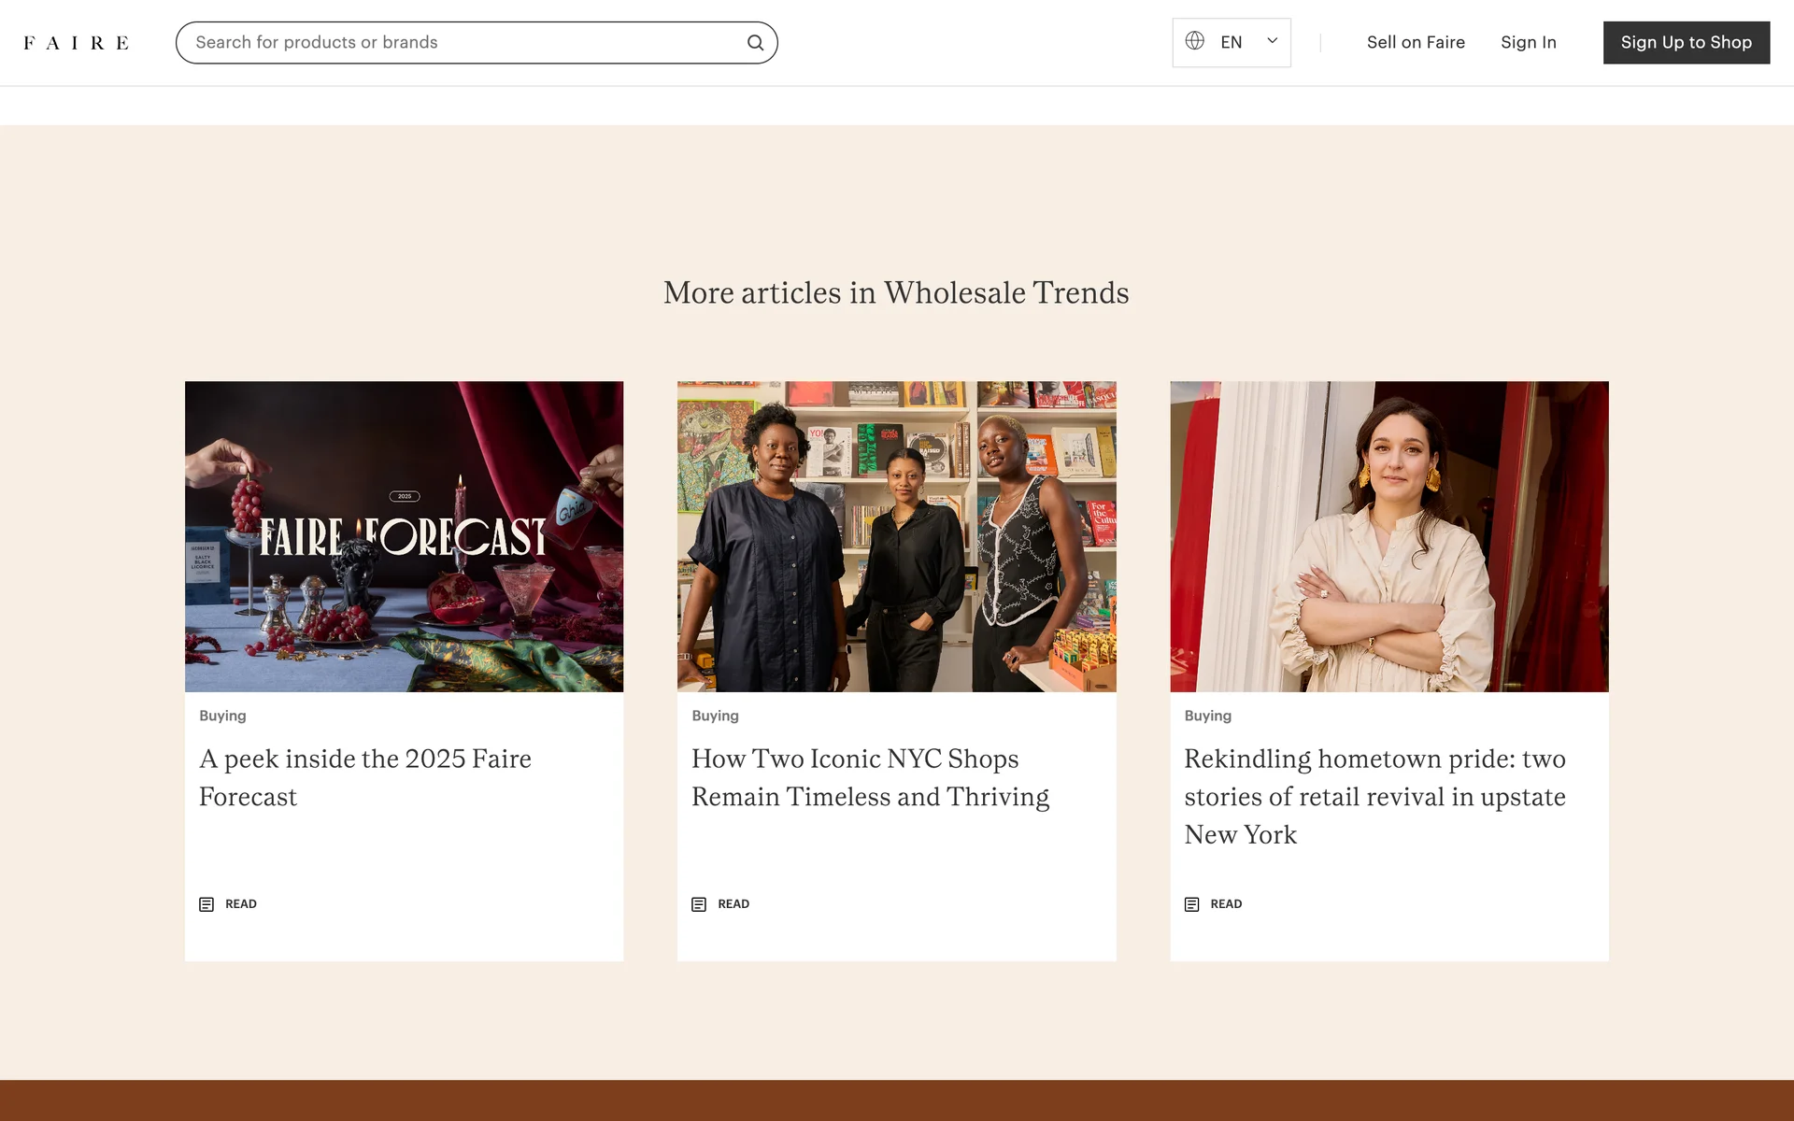
Task: Open the Faire Forecast article image
Action: point(404,536)
